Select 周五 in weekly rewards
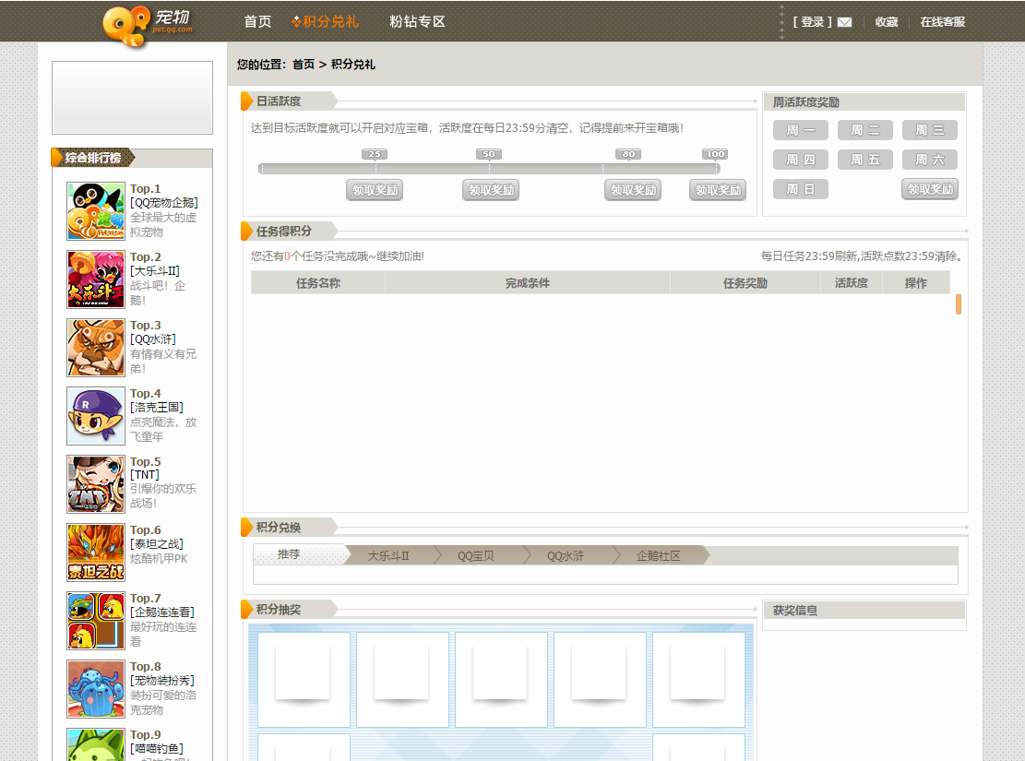 pyautogui.click(x=864, y=160)
